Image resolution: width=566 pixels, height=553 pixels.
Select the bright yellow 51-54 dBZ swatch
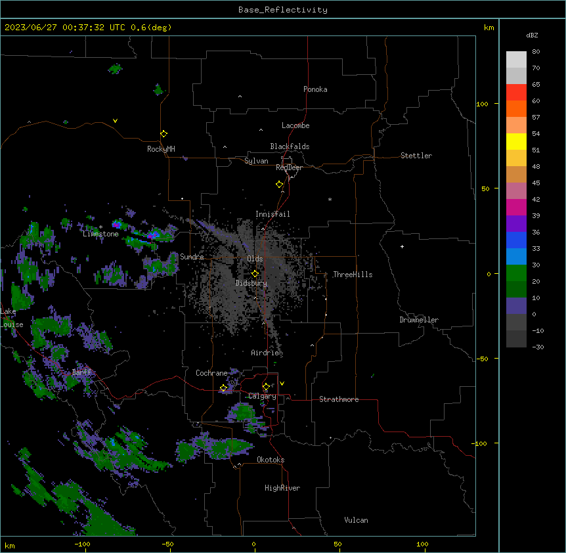[x=516, y=141]
